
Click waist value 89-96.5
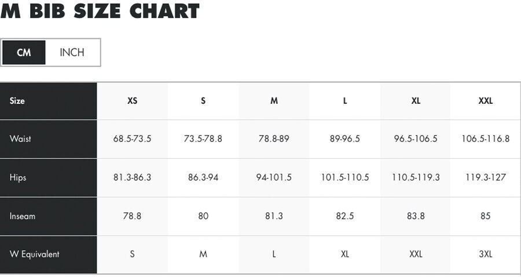(x=345, y=138)
